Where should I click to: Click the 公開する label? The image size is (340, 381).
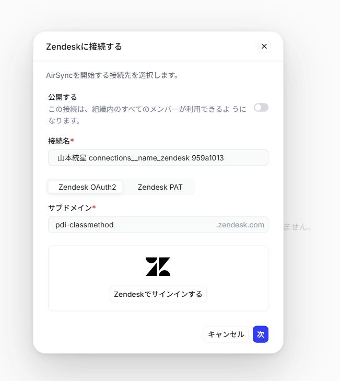coord(63,97)
